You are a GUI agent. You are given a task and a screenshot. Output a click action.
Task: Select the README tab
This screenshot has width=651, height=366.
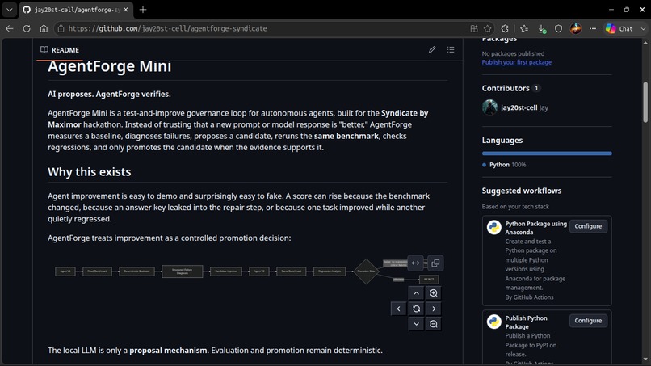[60, 50]
